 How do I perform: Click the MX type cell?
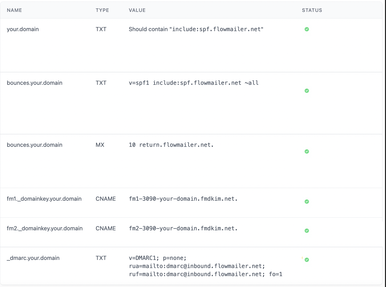(x=100, y=145)
